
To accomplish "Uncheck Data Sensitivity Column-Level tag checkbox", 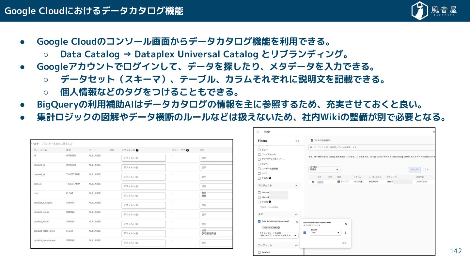I will point(259,221).
